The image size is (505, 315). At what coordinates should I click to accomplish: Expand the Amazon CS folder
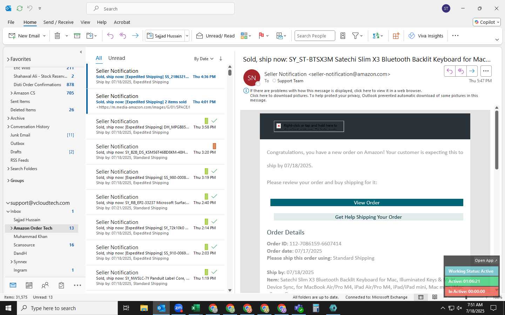12,93
